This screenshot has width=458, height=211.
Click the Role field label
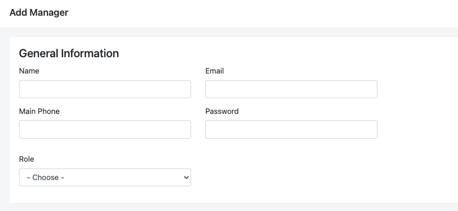coord(26,159)
